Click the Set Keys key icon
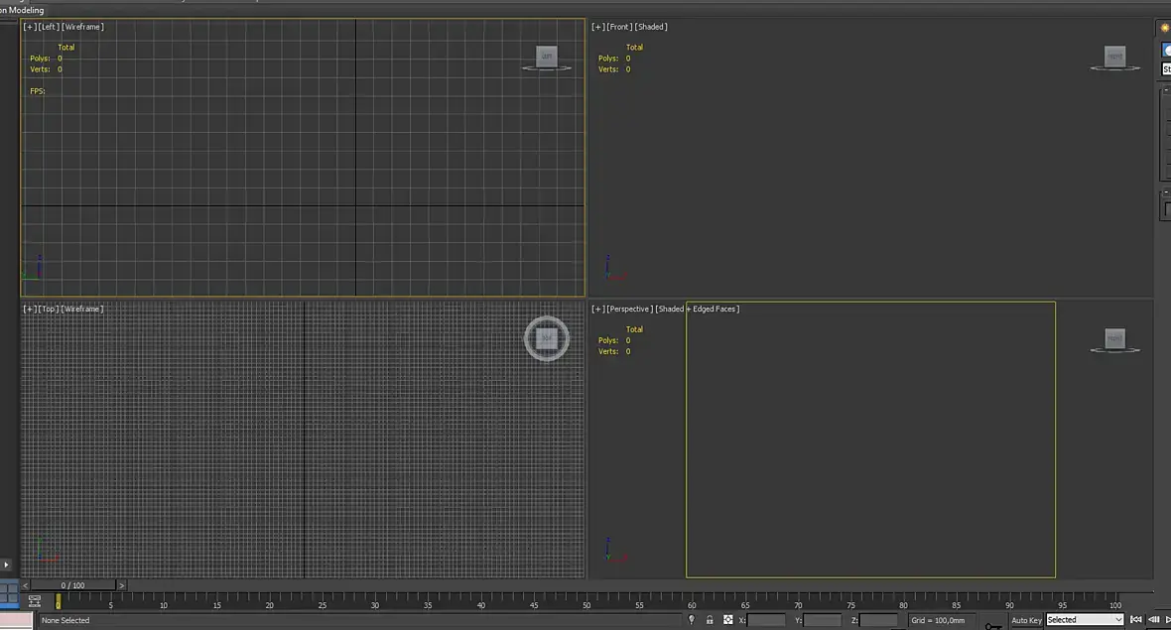This screenshot has width=1171, height=630. [993, 625]
